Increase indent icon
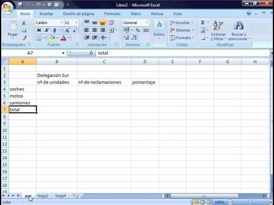The image size is (274, 205). click(95, 38)
